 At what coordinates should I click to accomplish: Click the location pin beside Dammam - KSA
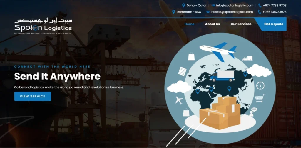click(173, 12)
